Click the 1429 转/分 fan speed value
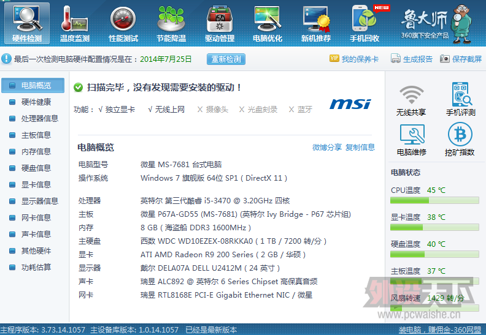Image resolution: width=486 pixels, height=335 pixels. point(445,298)
